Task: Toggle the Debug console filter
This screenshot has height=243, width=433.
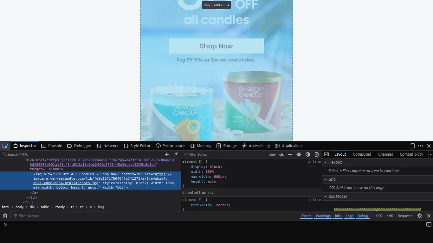Action: tap(363, 216)
